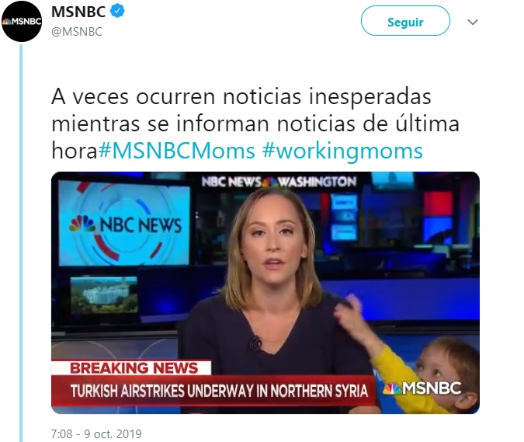This screenshot has height=442, width=524.
Task: Open the 7:08 - 9 oct. 2019 timestamp
Action: click(96, 433)
